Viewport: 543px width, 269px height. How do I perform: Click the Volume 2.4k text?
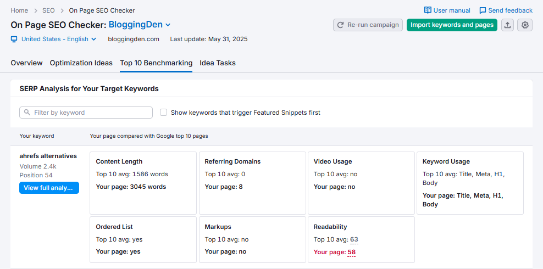pos(38,166)
